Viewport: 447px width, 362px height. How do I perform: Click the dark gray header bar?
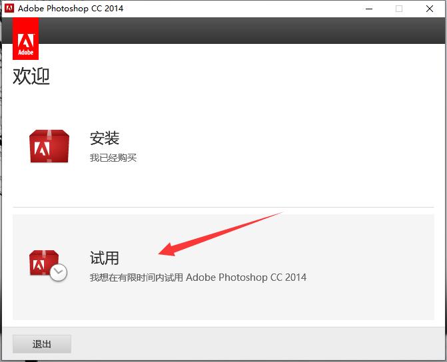[240, 31]
